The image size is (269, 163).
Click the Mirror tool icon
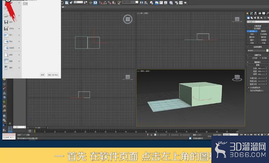click(141, 3)
